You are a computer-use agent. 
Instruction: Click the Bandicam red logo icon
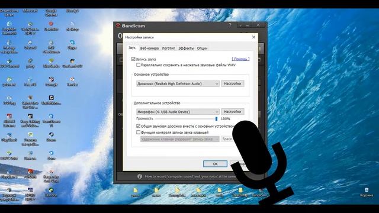pyautogui.click(x=118, y=25)
